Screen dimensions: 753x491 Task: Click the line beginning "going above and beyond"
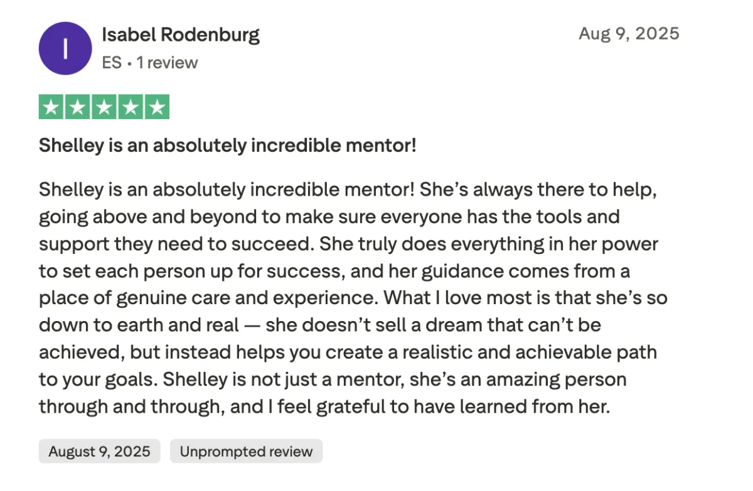(329, 217)
